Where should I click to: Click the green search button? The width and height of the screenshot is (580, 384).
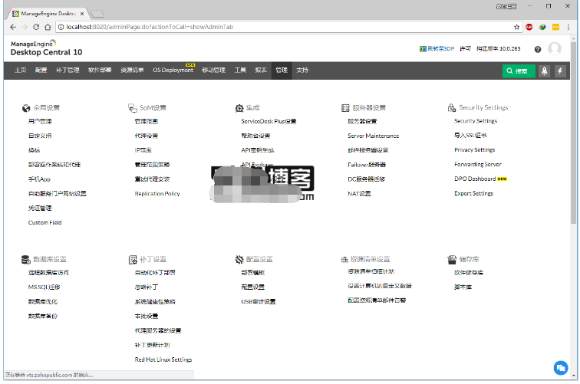click(519, 71)
